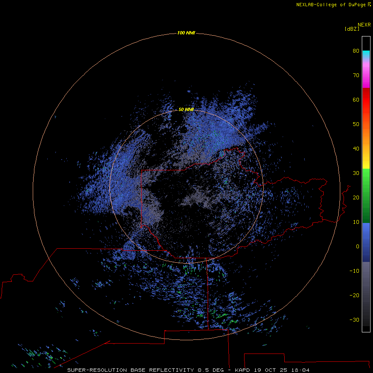373x373 pixels.
Task: Click the 50 dBZ scale value
Action: (356, 124)
